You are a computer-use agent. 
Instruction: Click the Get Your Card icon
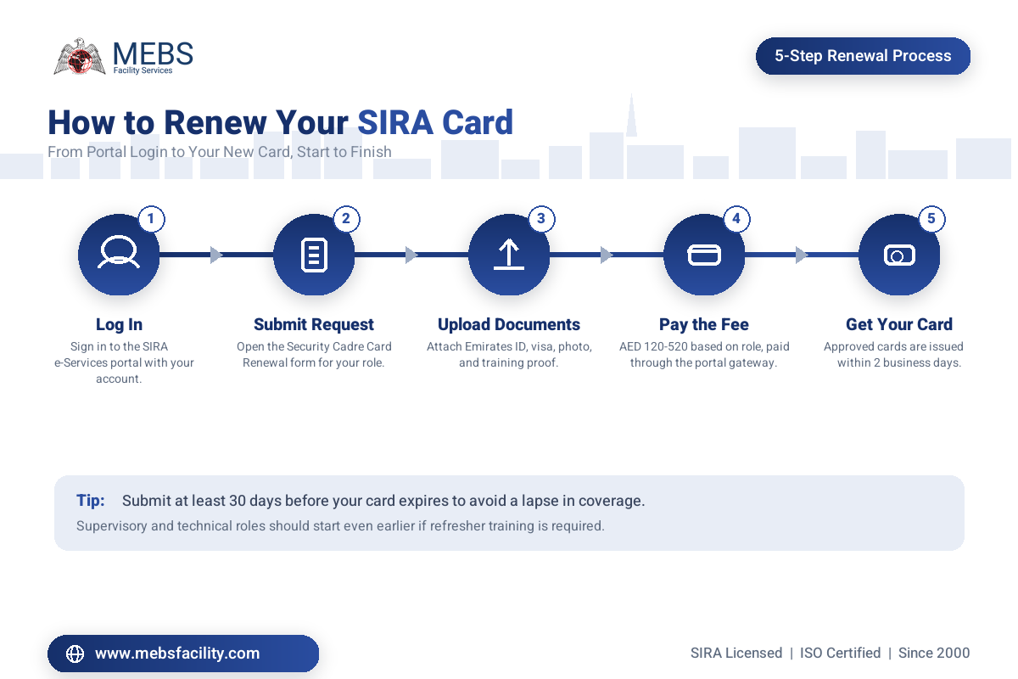(899, 255)
